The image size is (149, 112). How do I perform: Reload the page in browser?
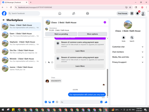pyautogui.click(x=11, y=7)
